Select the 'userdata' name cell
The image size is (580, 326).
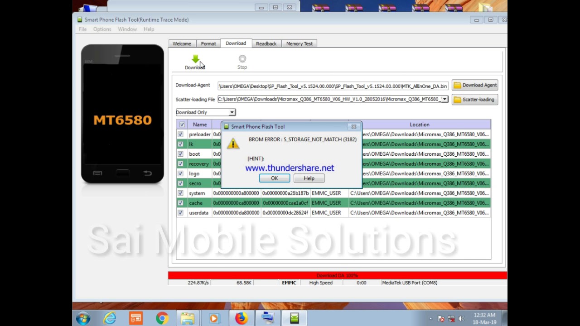[x=199, y=213]
